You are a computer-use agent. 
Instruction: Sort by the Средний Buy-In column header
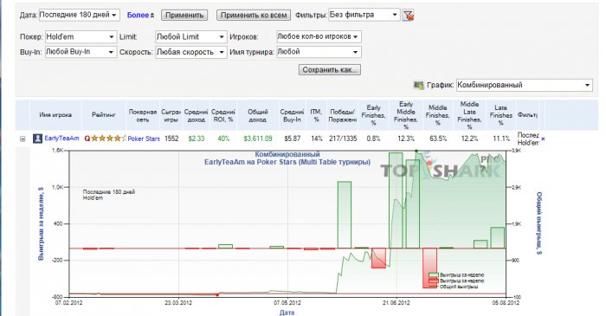point(292,115)
